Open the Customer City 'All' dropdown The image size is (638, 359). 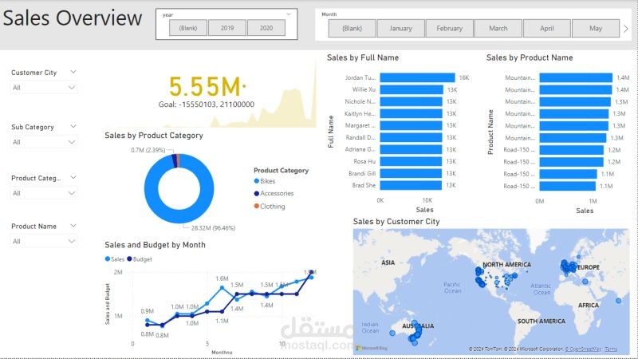[44, 88]
